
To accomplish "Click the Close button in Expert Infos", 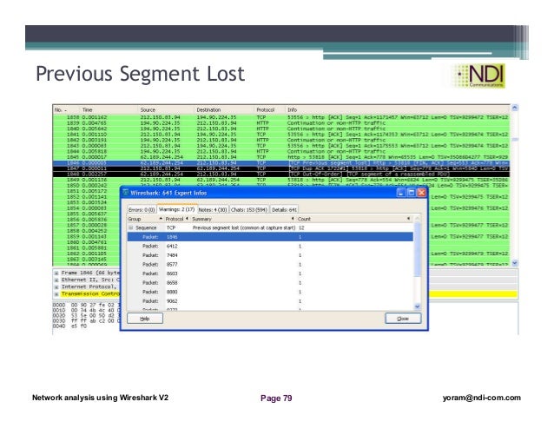I will pyautogui.click(x=403, y=319).
